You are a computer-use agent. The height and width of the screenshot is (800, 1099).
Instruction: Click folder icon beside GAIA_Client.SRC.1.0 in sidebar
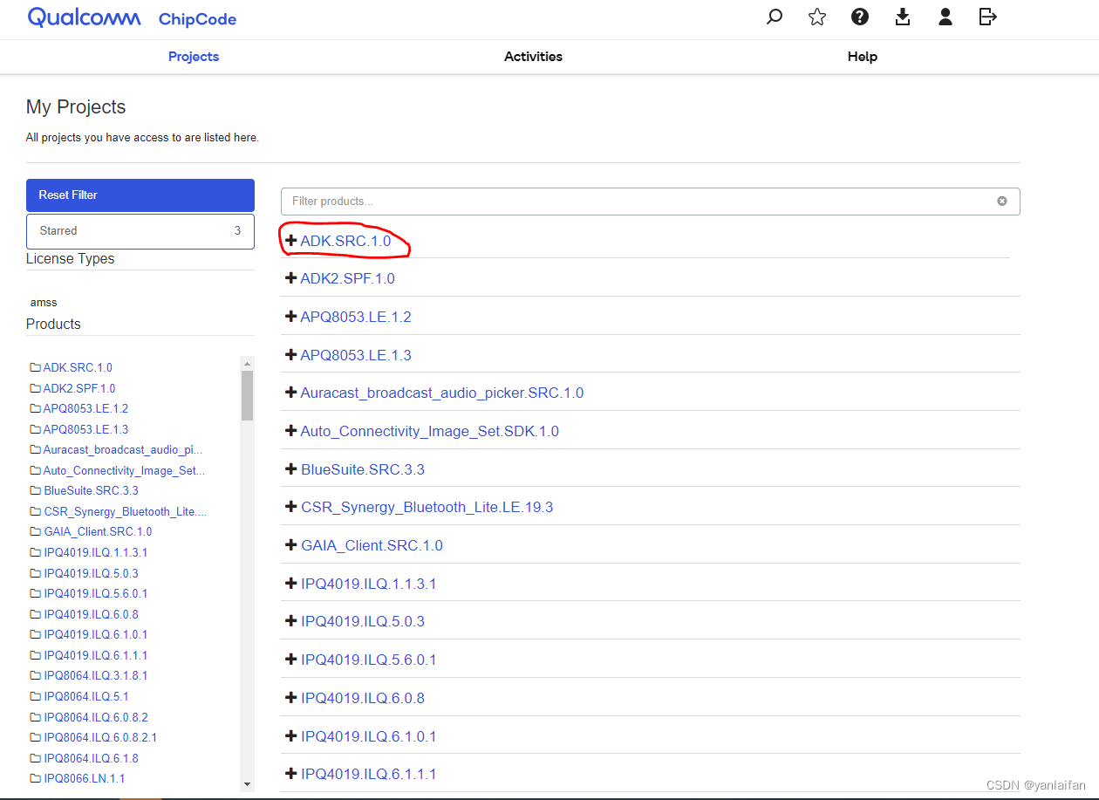pyautogui.click(x=36, y=531)
